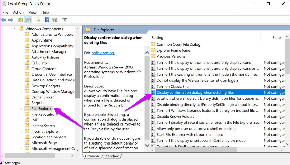Open the View menu
This screenshot has height=165, width=290.
coord(32,12)
